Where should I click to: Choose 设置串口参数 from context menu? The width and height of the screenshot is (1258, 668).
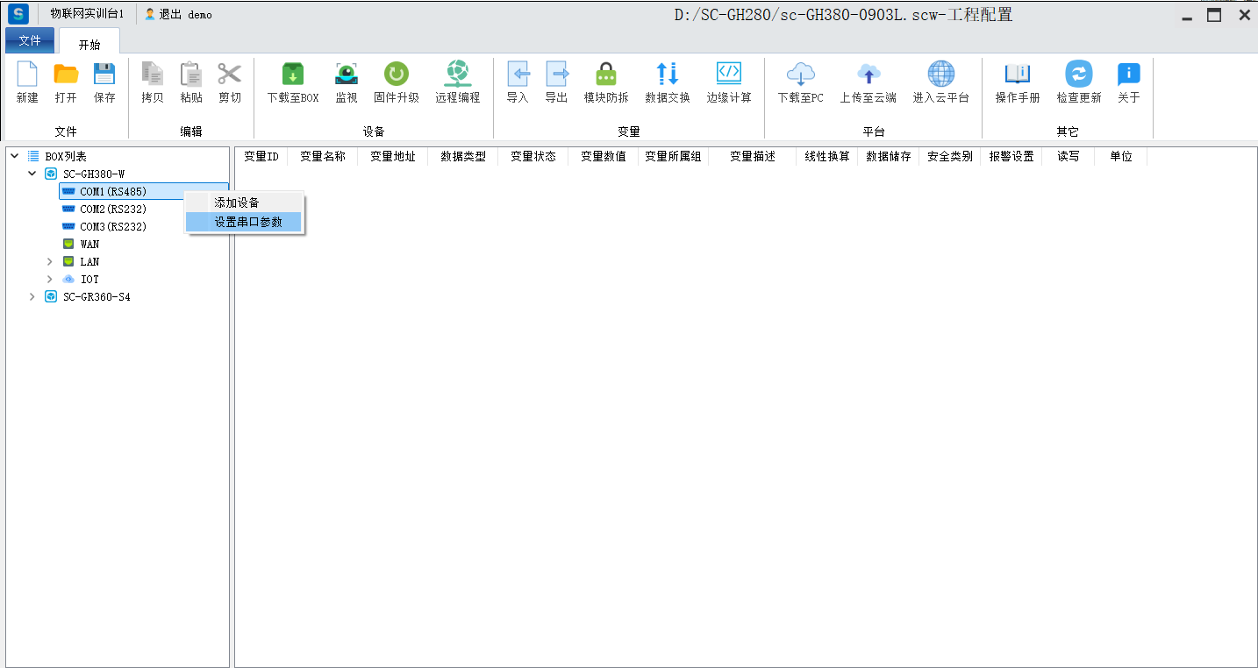coord(248,223)
